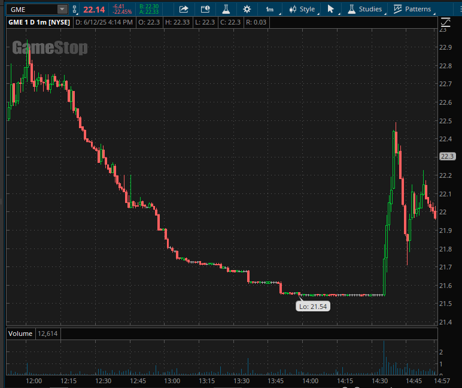Click the Share chart arrow icon
The width and height of the screenshot is (462, 388).
pos(184,9)
